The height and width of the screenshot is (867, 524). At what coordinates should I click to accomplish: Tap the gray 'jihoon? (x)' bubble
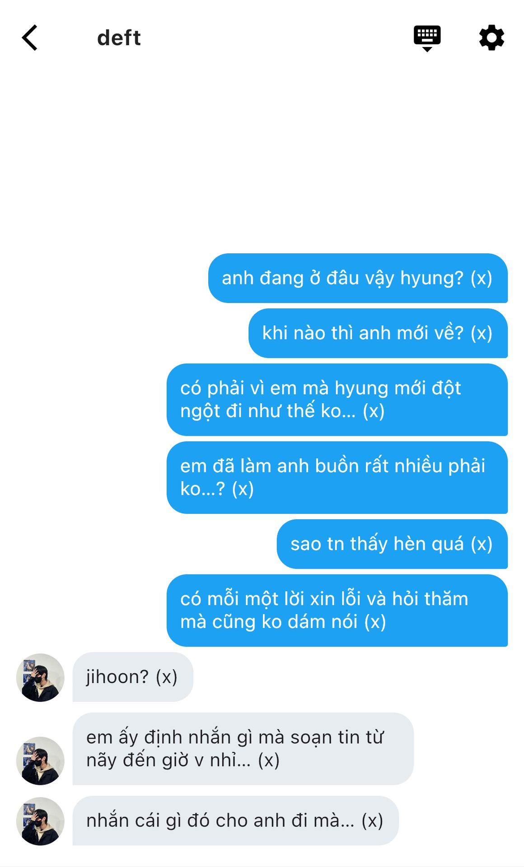point(133,677)
